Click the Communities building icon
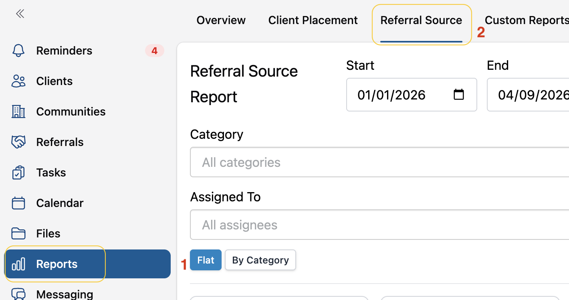The height and width of the screenshot is (300, 569). (x=18, y=111)
